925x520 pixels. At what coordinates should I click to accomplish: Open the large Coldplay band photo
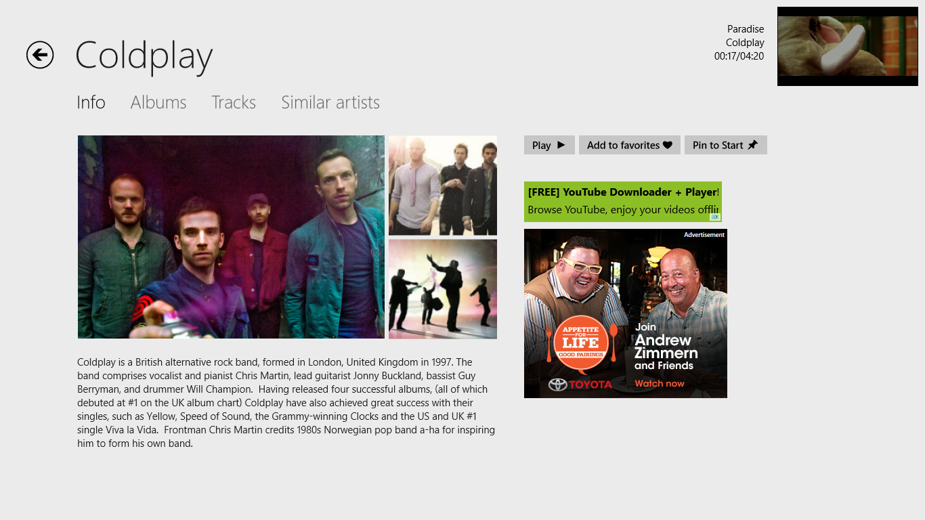231,237
